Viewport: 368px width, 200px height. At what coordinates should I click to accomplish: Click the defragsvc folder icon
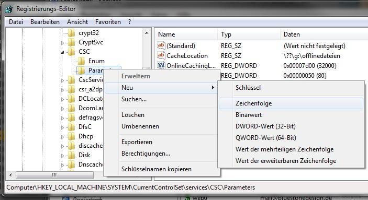71,117
